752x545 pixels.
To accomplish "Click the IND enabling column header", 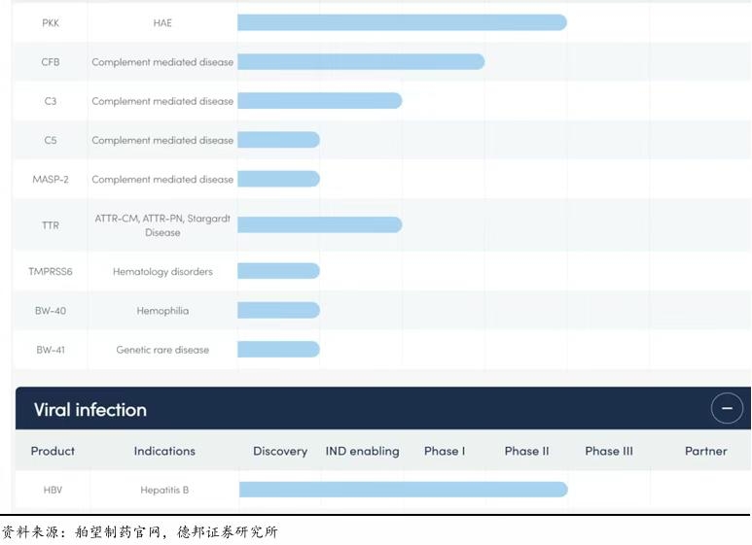I will pos(362,451).
